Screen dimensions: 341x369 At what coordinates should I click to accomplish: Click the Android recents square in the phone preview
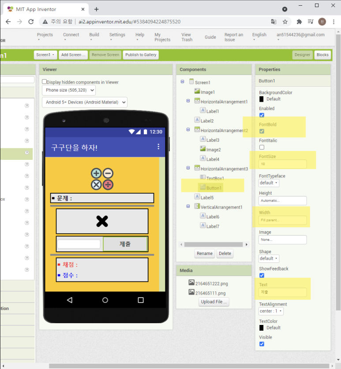[141, 300]
